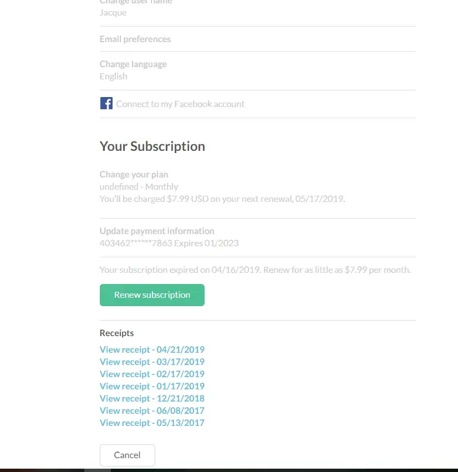458x472 pixels.
Task: View the 05/13/2017 receipt
Action: 152,423
